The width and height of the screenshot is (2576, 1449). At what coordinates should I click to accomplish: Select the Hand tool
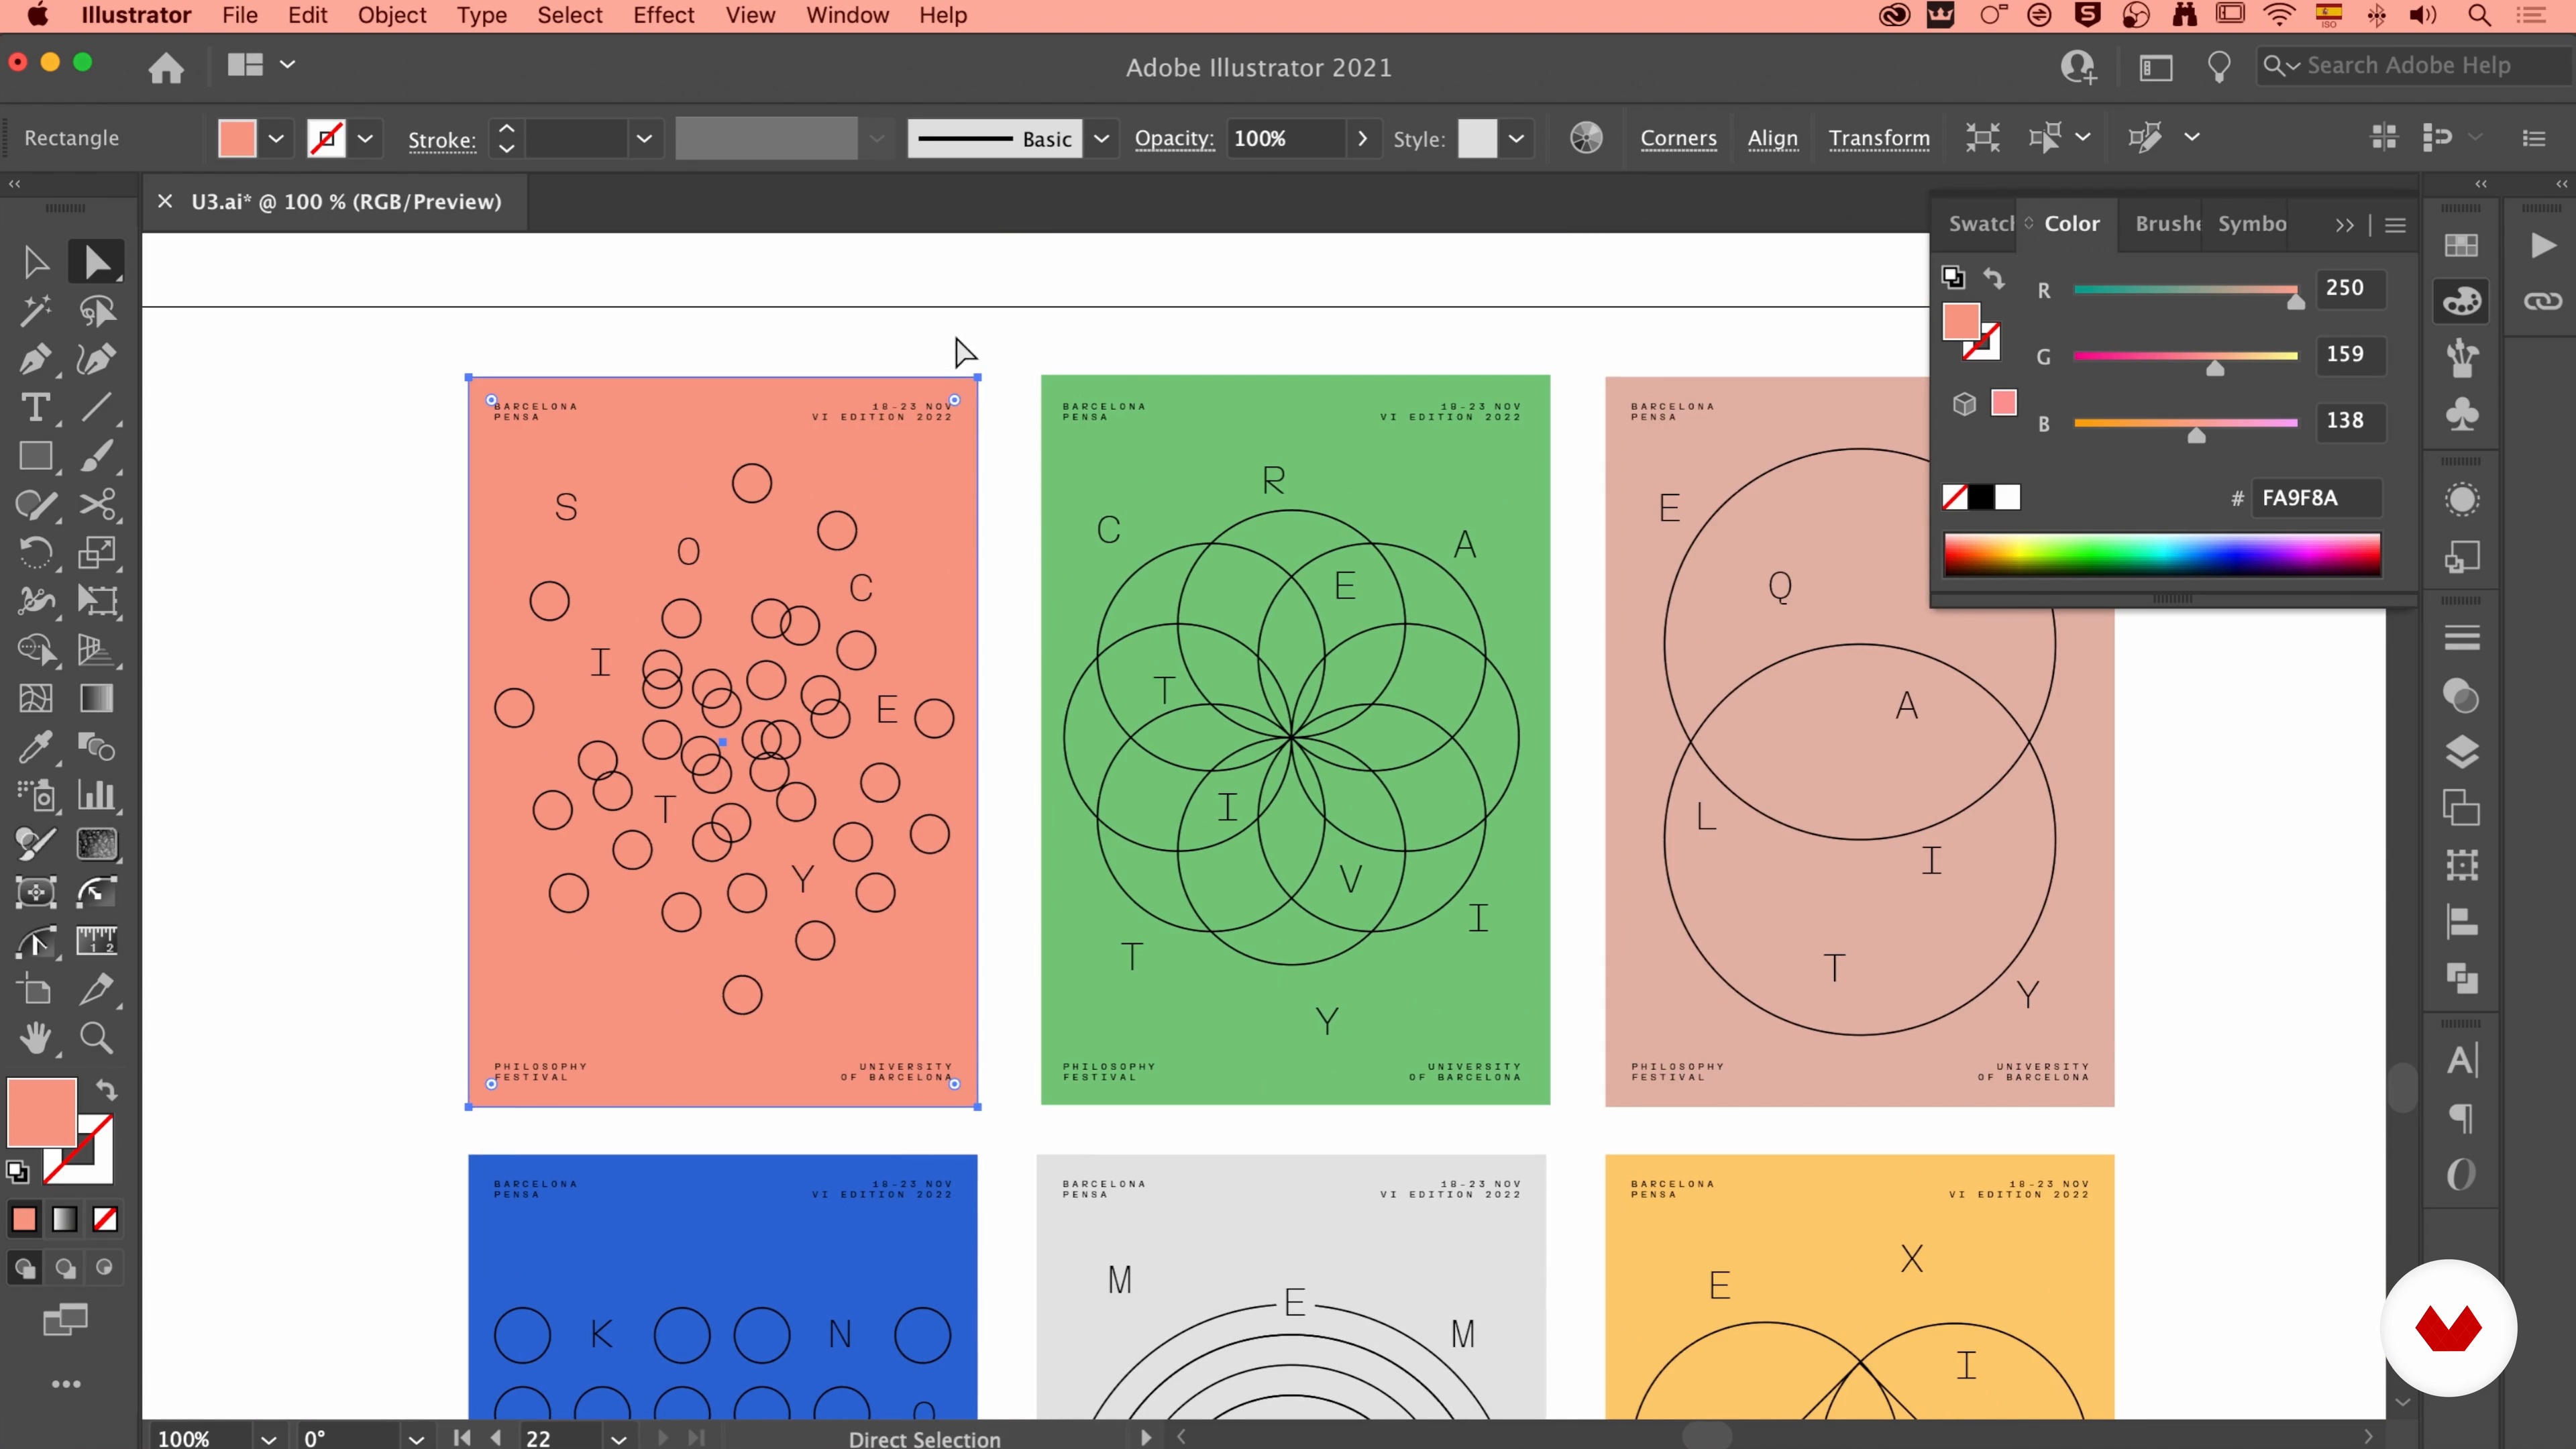[x=36, y=1038]
